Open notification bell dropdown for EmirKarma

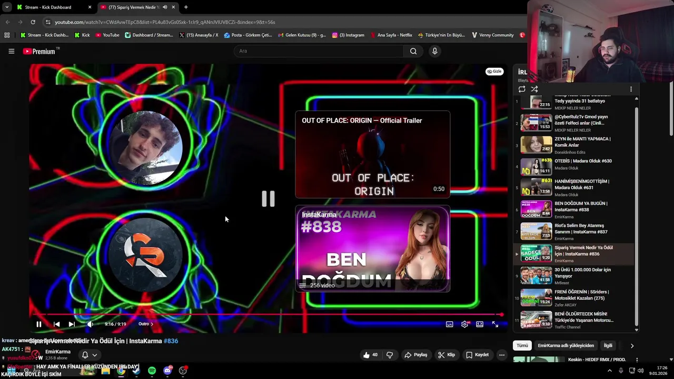[x=89, y=355]
